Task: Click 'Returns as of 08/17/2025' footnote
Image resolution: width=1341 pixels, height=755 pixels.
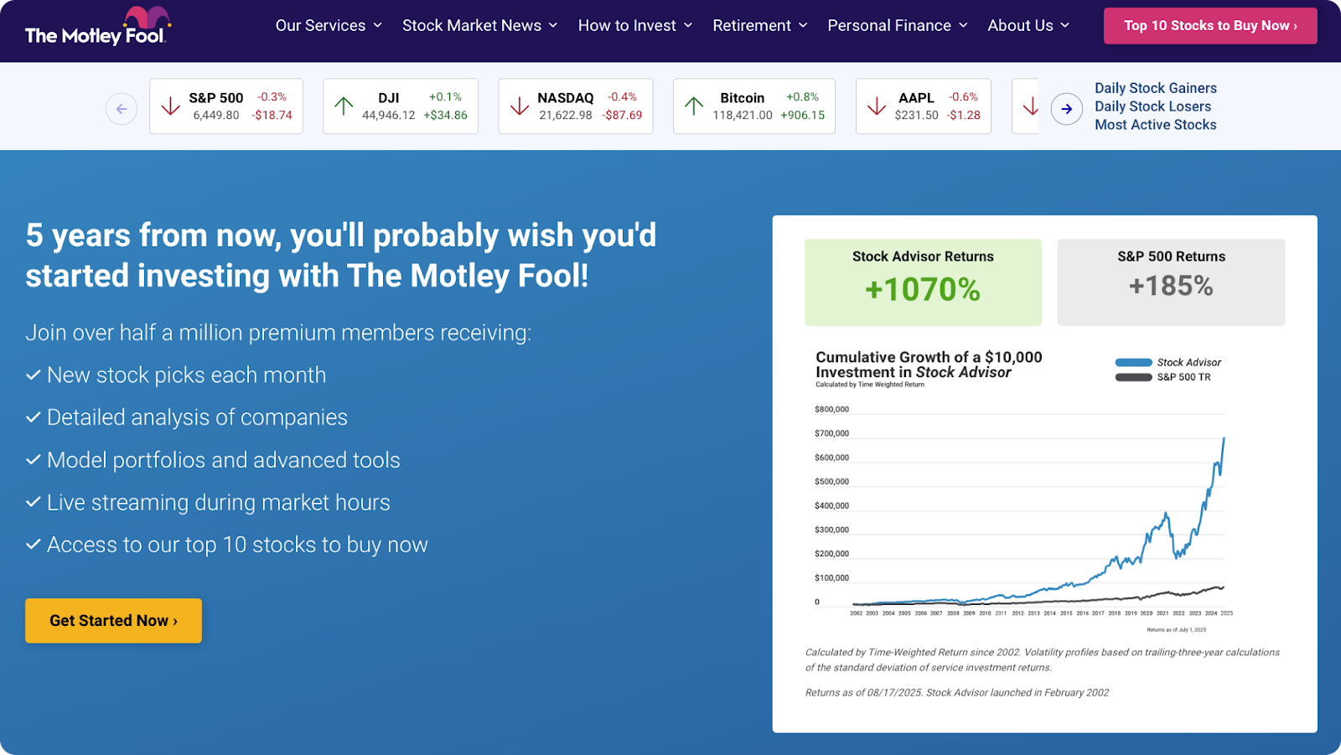Action: pos(957,693)
